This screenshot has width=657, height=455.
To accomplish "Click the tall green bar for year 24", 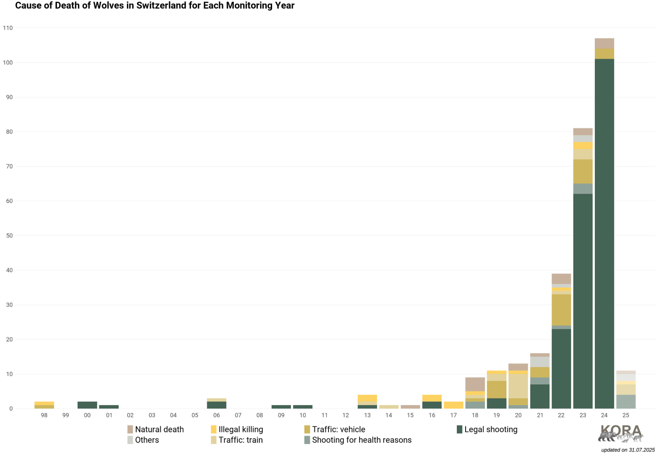I will 604,234.
